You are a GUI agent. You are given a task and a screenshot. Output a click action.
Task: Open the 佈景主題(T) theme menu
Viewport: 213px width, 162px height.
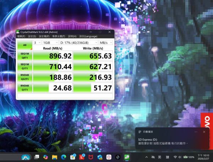pos(59,36)
